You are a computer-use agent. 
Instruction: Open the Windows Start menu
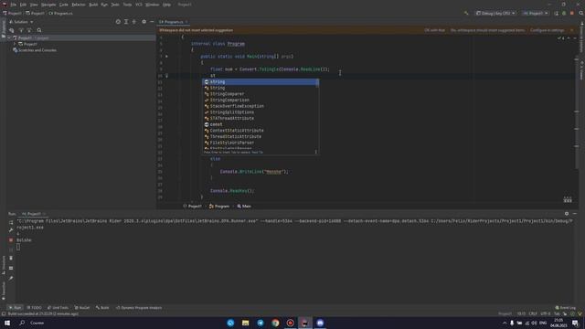pyautogui.click(x=7, y=323)
